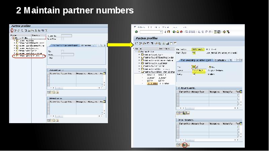The image size is (269, 151).
Task: Click empty Partner No. field in left window
Action: pyautogui.click(x=67, y=36)
